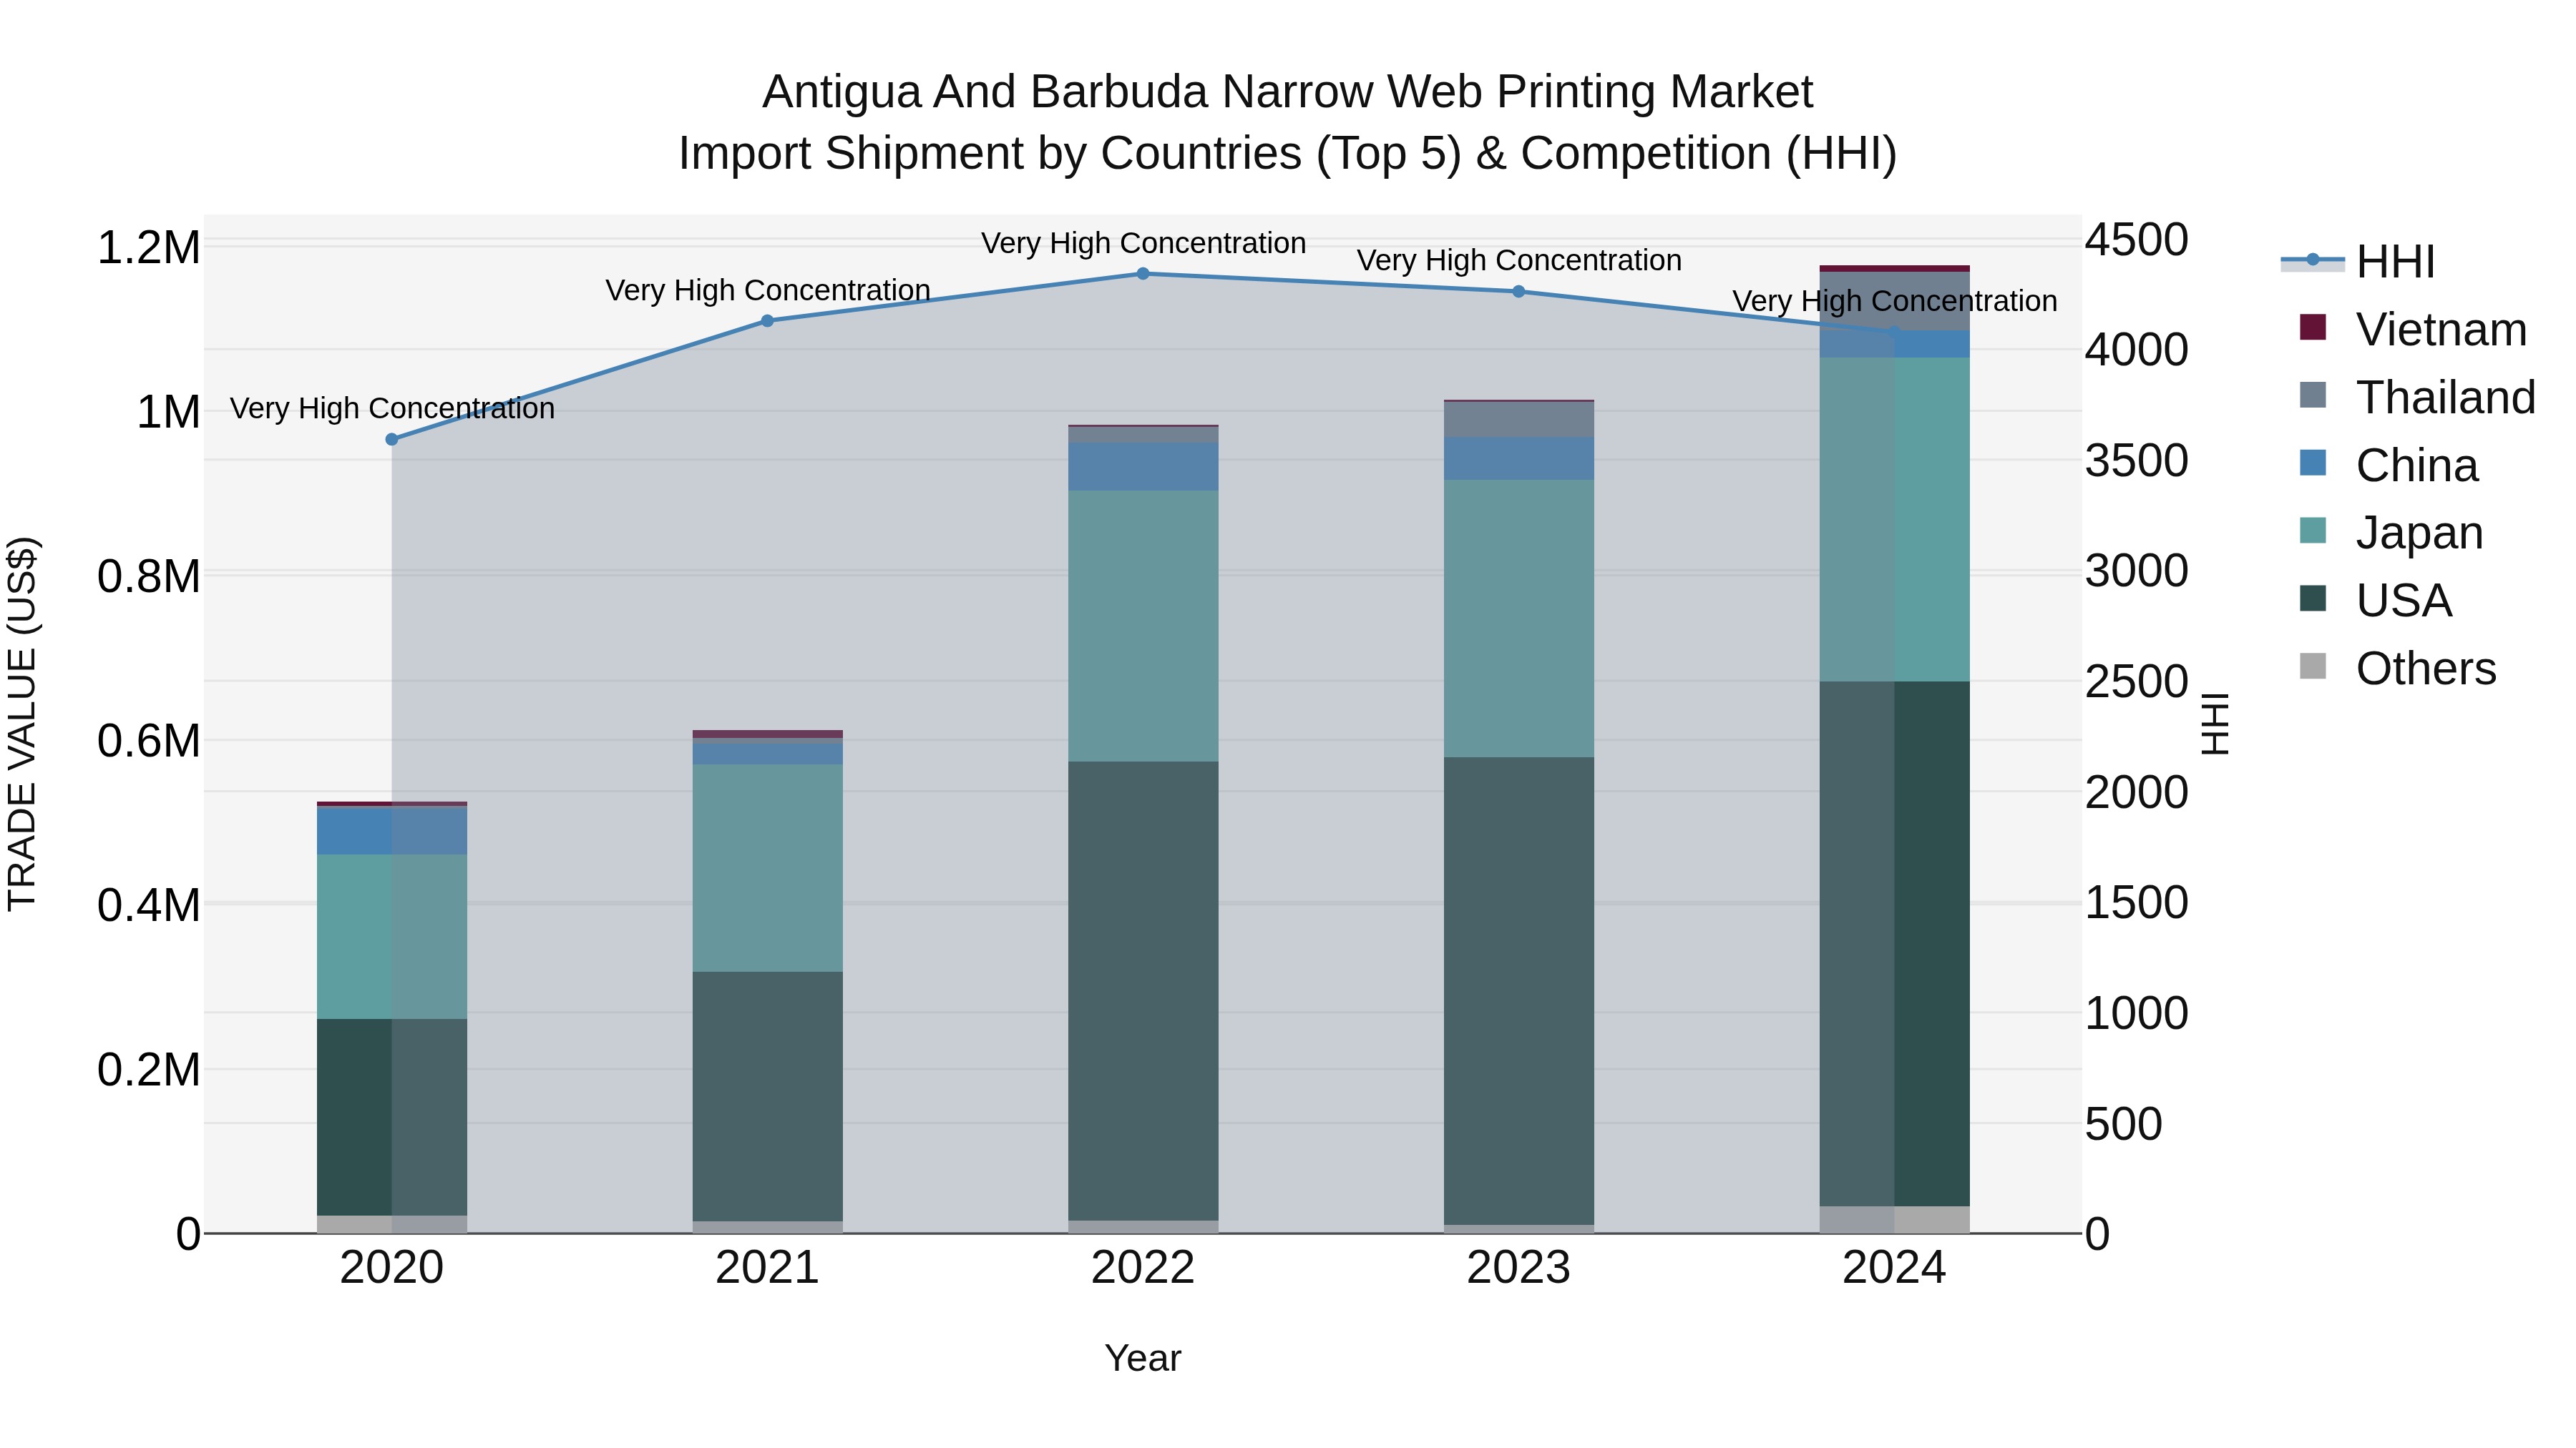The image size is (2576, 1448).
Task: Click the USA segment of 2022 bar
Action: click(1143, 991)
